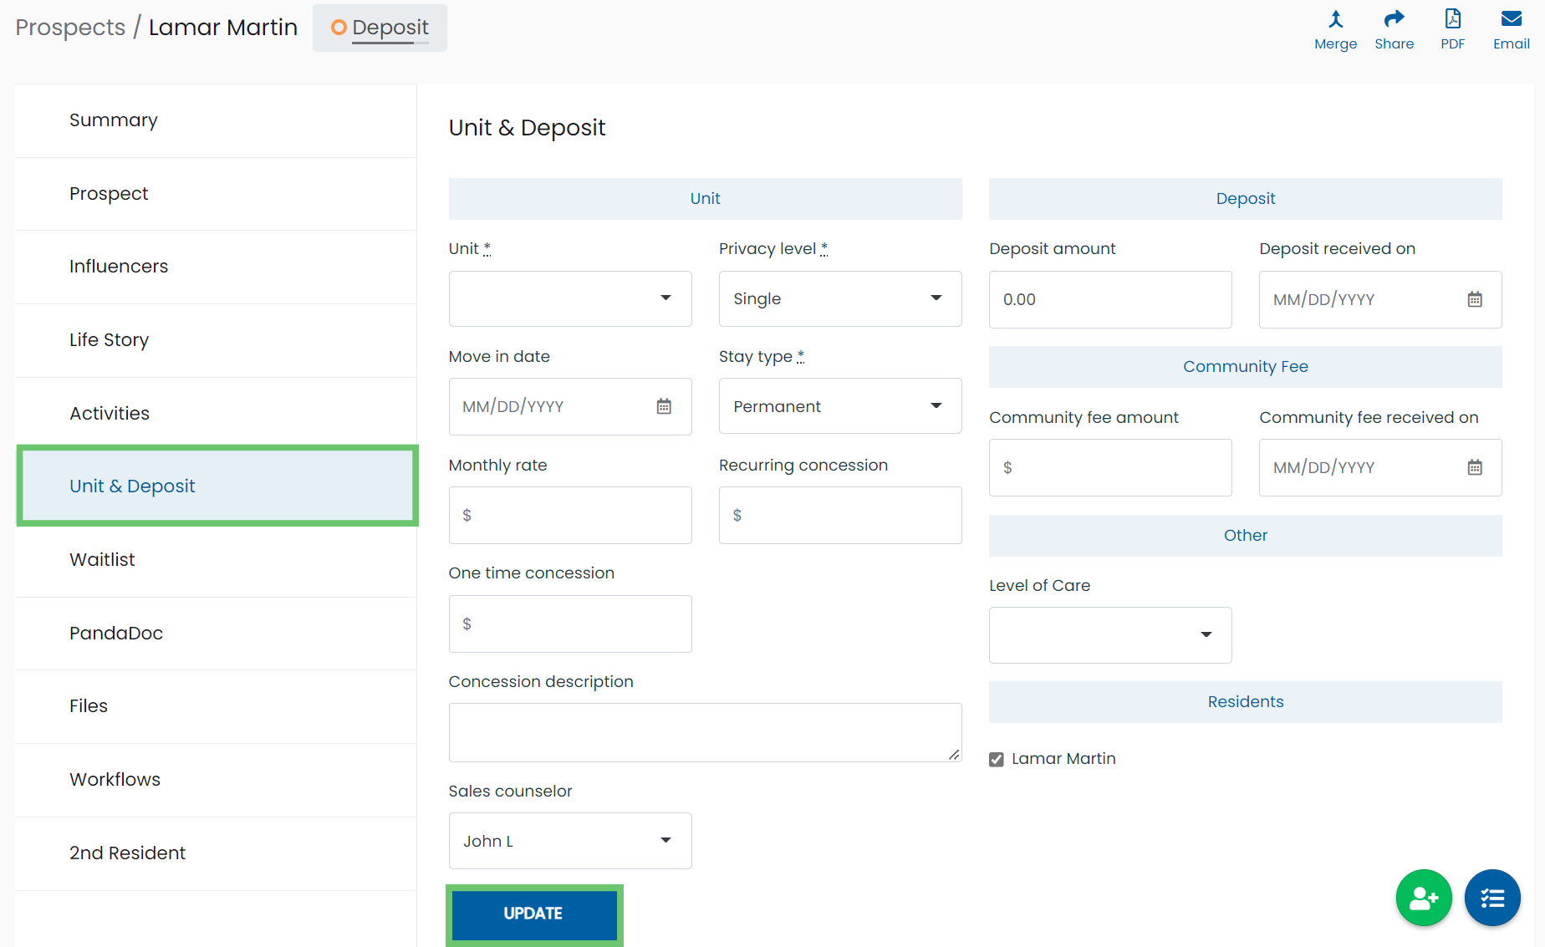Click the Merge icon
The width and height of the screenshot is (1545, 947).
coord(1335,19)
